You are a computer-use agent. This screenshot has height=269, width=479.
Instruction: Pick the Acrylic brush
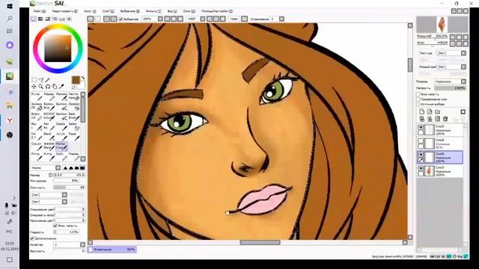point(61,136)
